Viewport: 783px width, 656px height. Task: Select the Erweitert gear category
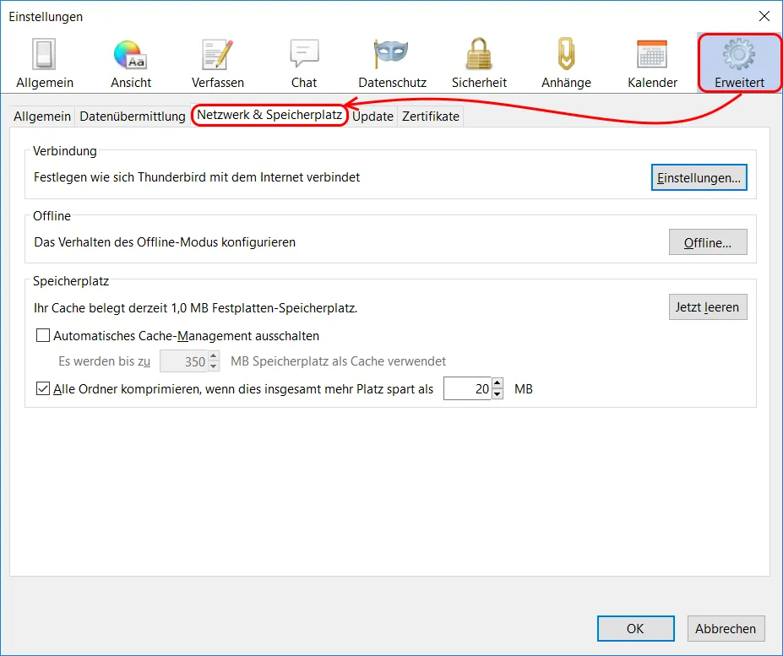click(739, 63)
